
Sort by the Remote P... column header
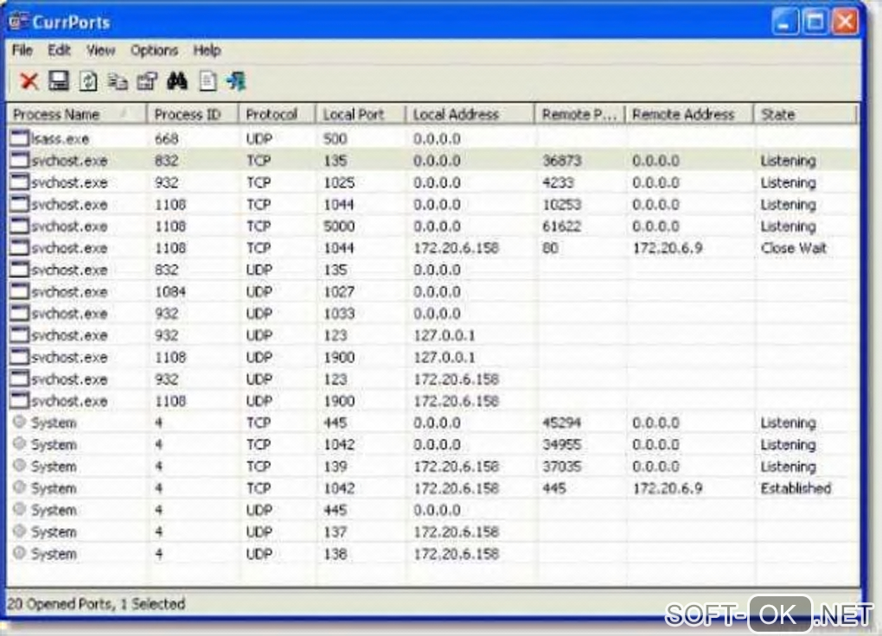pos(579,115)
